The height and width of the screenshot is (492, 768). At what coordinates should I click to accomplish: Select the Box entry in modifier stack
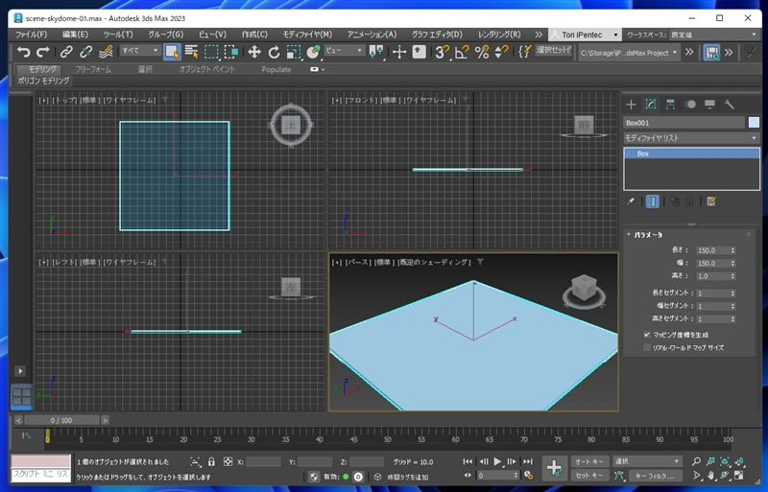691,153
